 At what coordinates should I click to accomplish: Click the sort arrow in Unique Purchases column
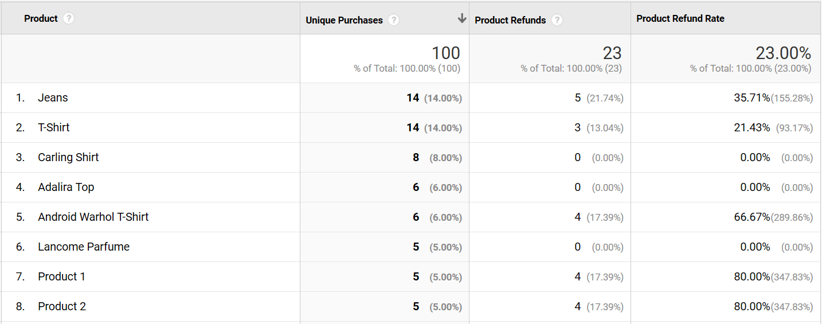(x=461, y=19)
